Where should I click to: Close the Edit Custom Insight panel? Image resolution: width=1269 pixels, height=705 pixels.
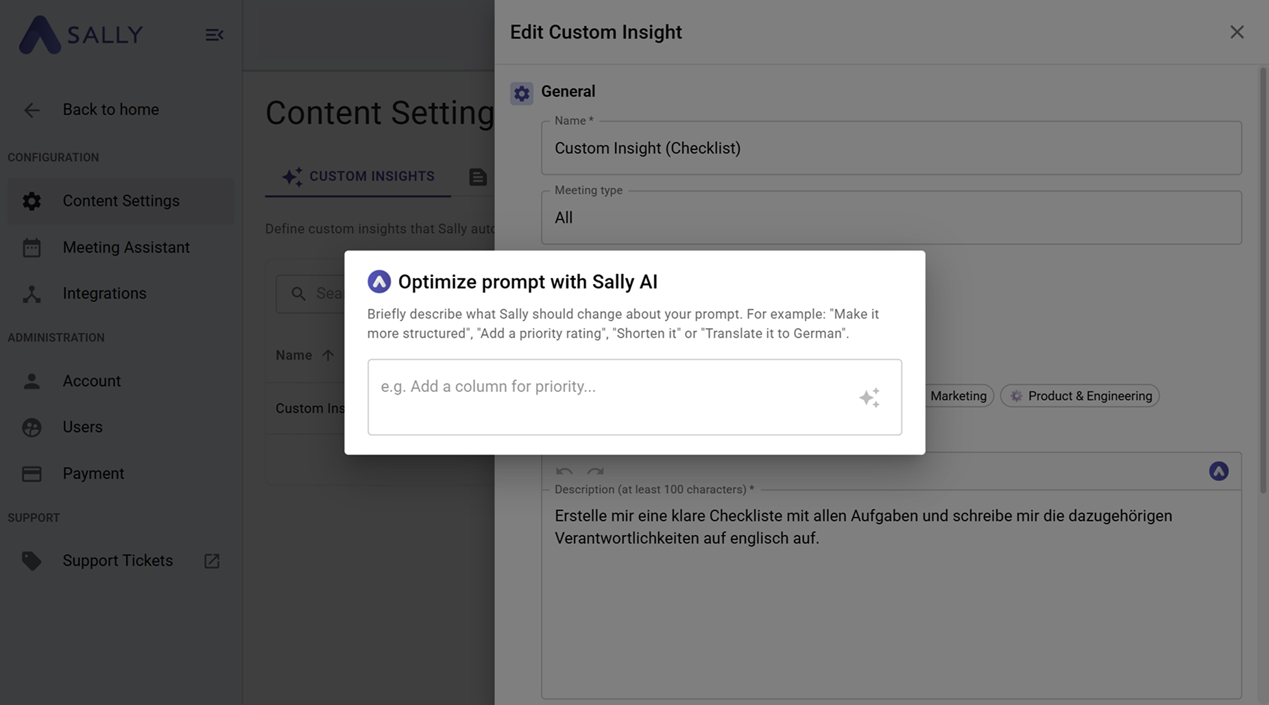(1236, 32)
